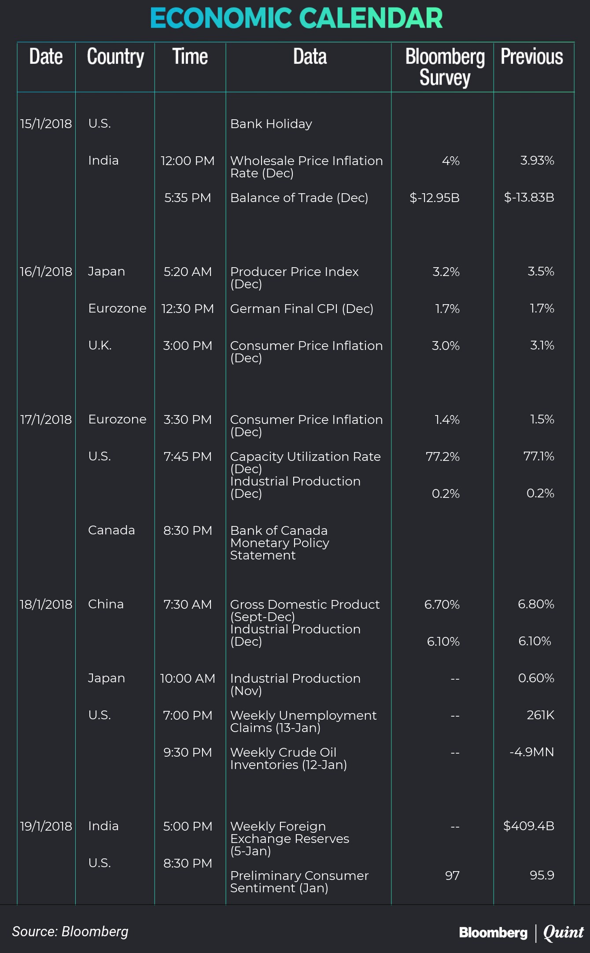The height and width of the screenshot is (953, 590).
Task: Select Weekly Foreign Exchange Reserves entry
Action: pyautogui.click(x=289, y=838)
